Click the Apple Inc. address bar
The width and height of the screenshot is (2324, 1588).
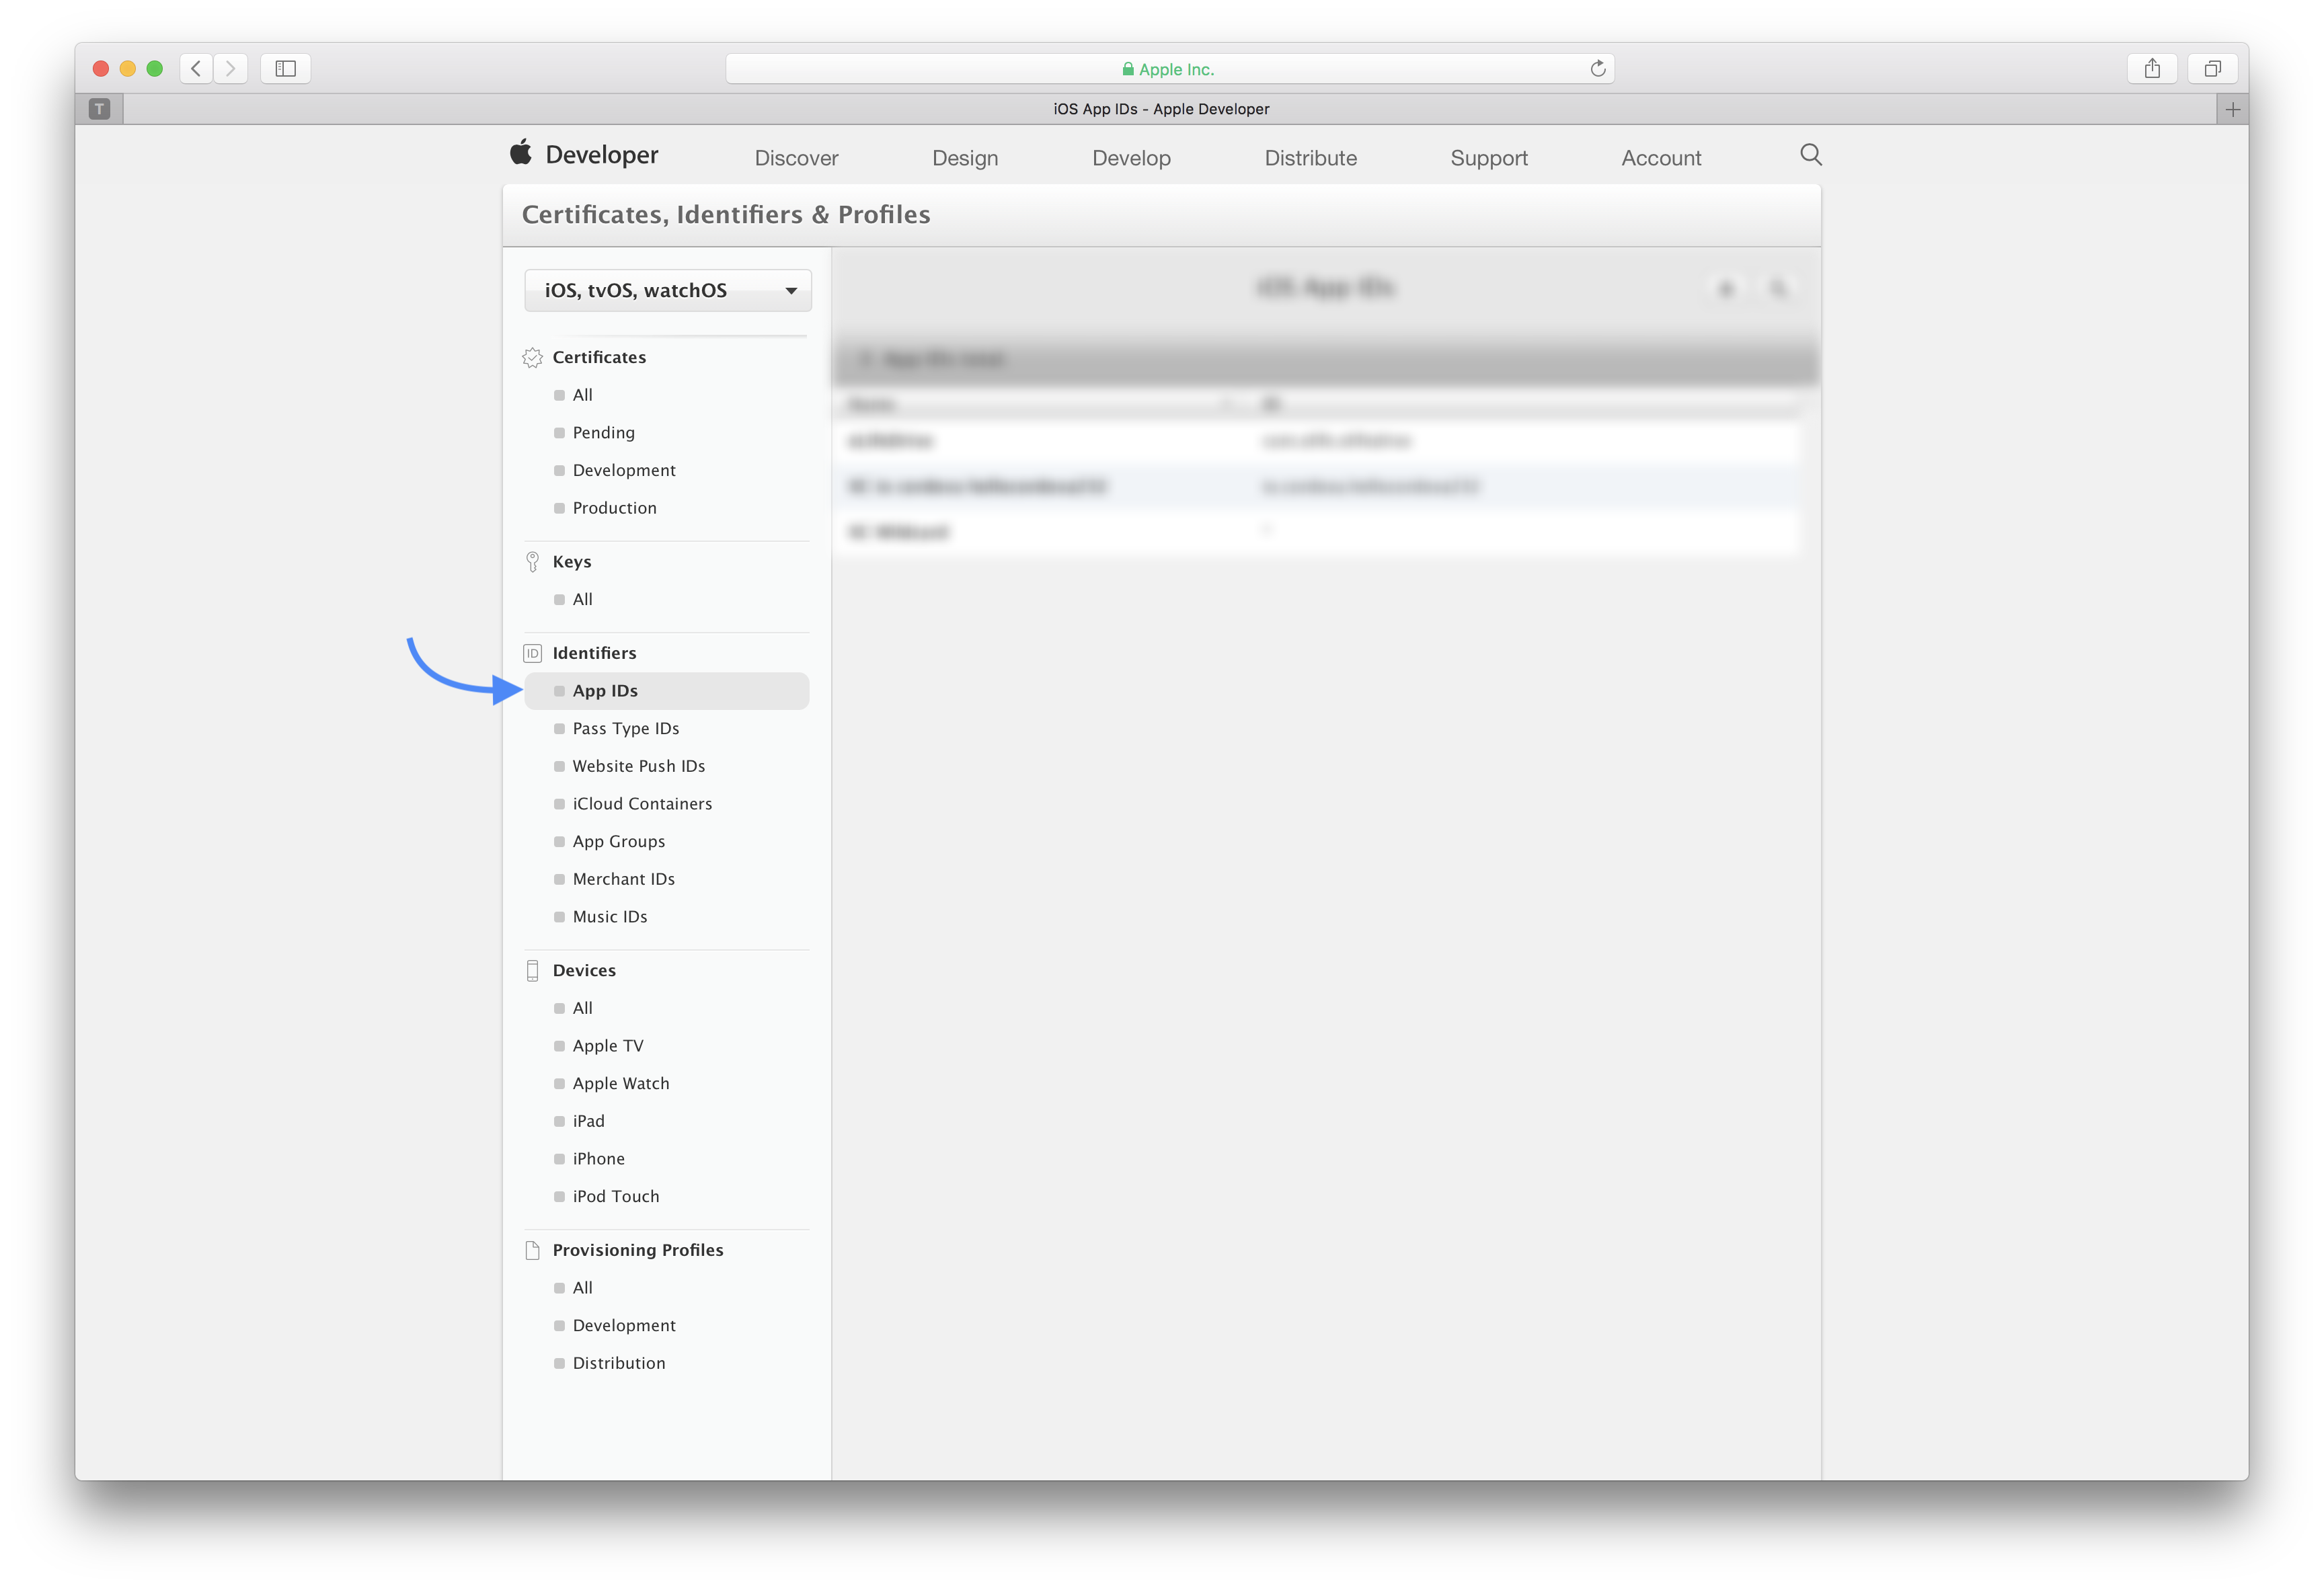1169,68
